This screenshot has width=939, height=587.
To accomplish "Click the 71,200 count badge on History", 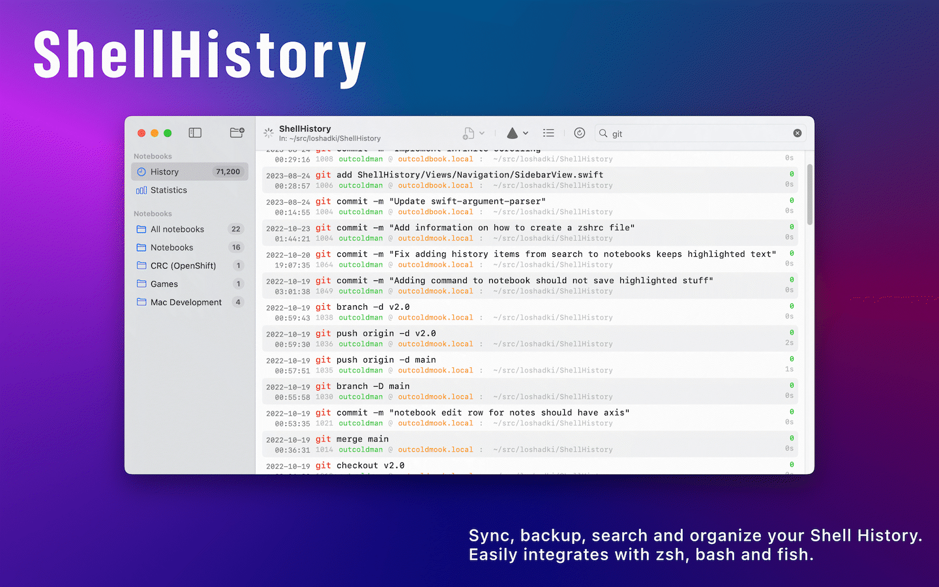I will pyautogui.click(x=228, y=172).
